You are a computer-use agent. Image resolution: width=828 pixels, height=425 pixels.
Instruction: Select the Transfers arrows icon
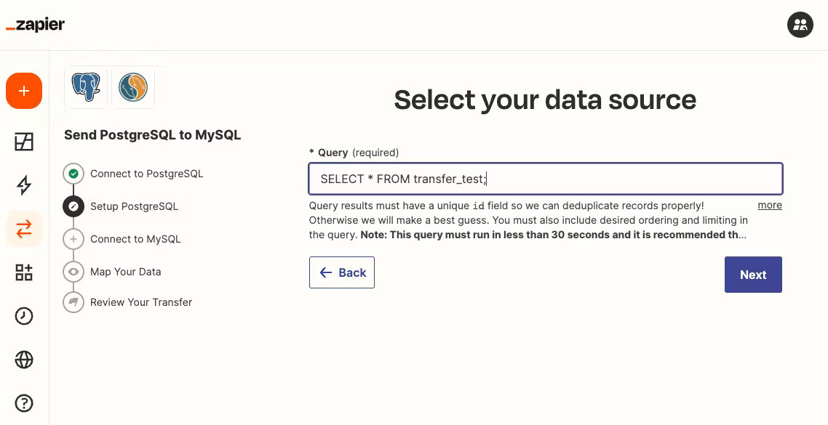pyautogui.click(x=24, y=230)
